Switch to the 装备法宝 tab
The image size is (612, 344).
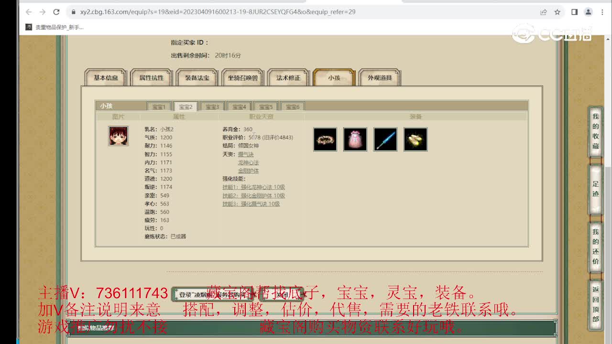[x=197, y=77]
